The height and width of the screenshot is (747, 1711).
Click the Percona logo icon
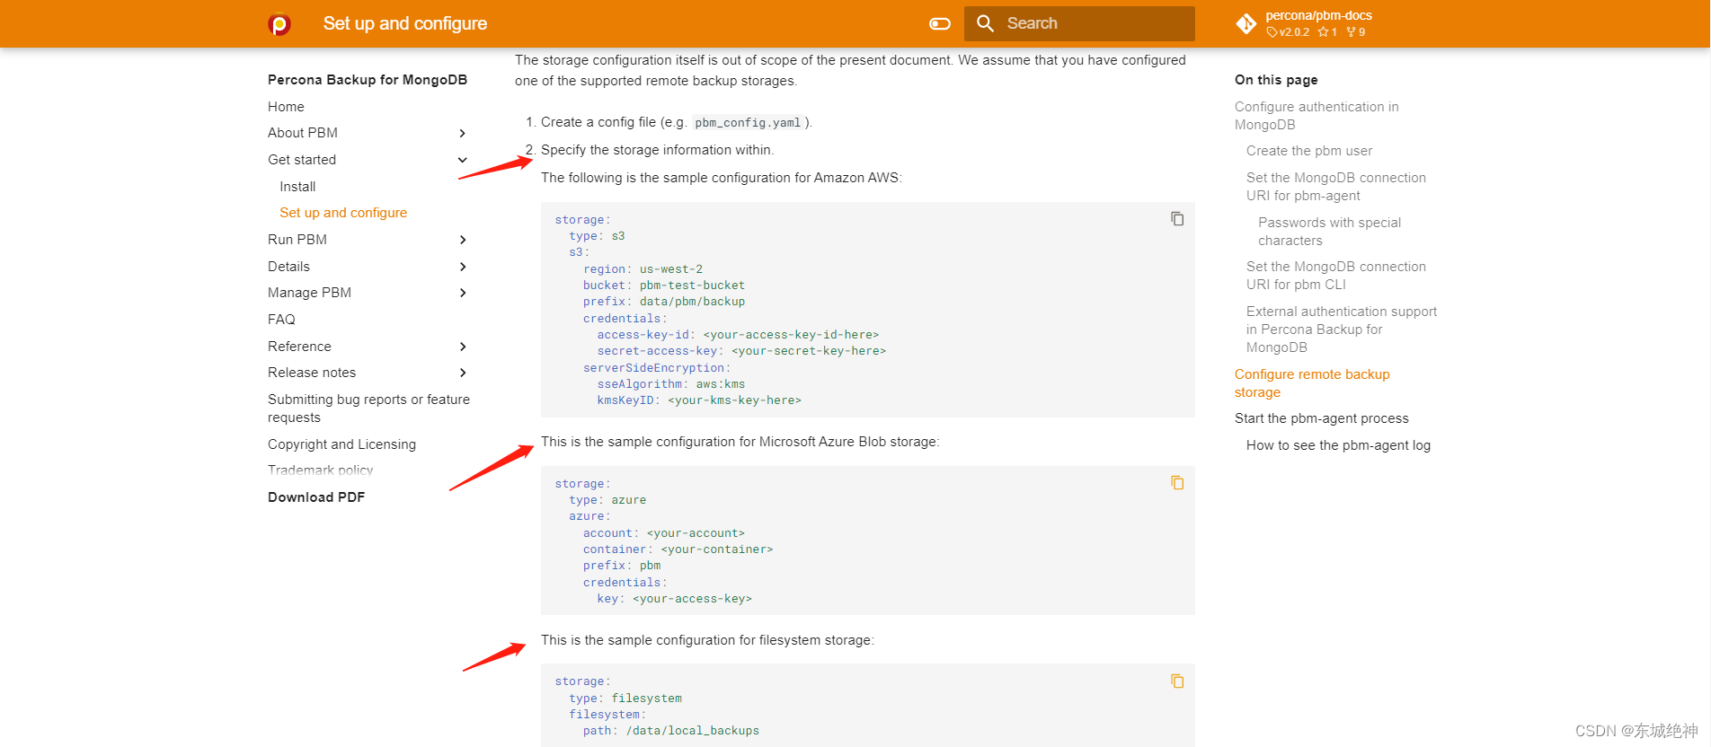coord(279,24)
